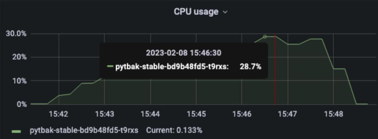378x139 pixels.
Task: Click the 15:45 time axis label
Action: (x=196, y=114)
